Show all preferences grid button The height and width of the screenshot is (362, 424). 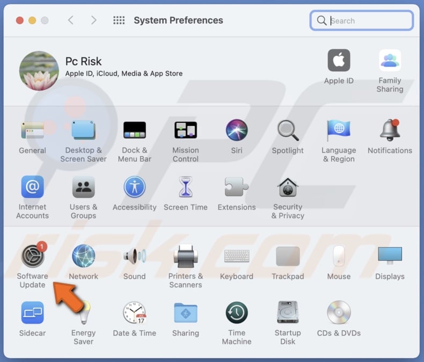tap(119, 20)
